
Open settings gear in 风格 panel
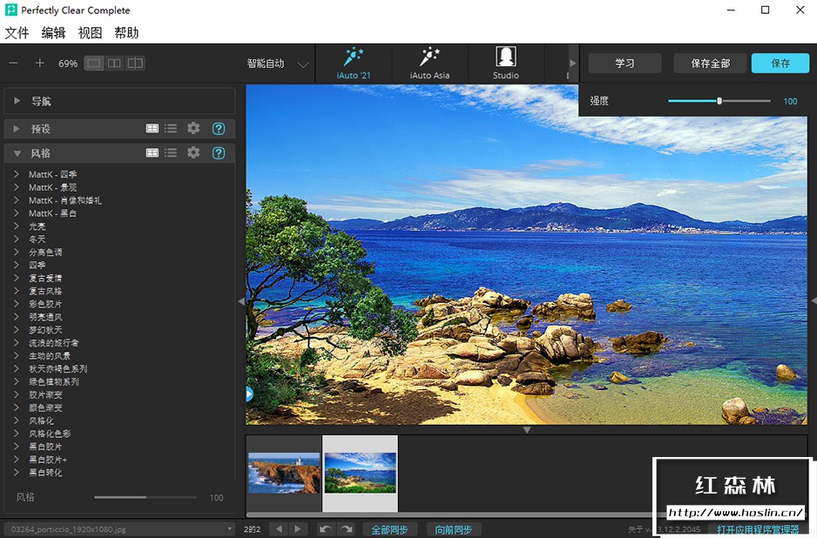point(193,152)
